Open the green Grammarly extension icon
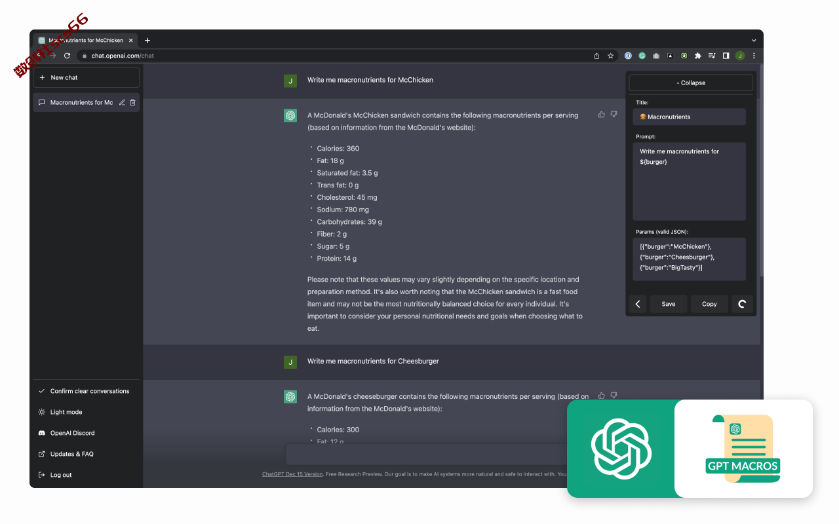The width and height of the screenshot is (839, 524). [x=642, y=56]
